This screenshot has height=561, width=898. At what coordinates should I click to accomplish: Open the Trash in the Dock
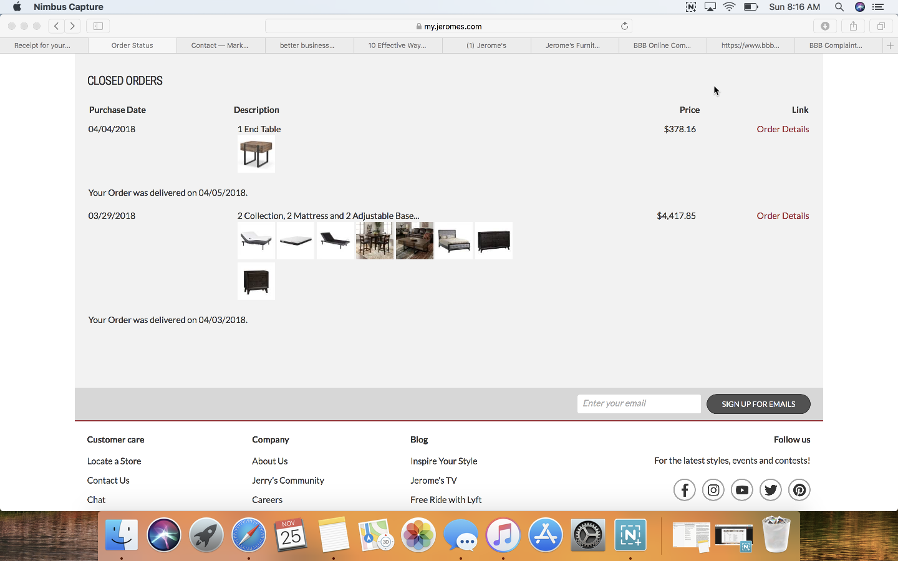coord(776,534)
